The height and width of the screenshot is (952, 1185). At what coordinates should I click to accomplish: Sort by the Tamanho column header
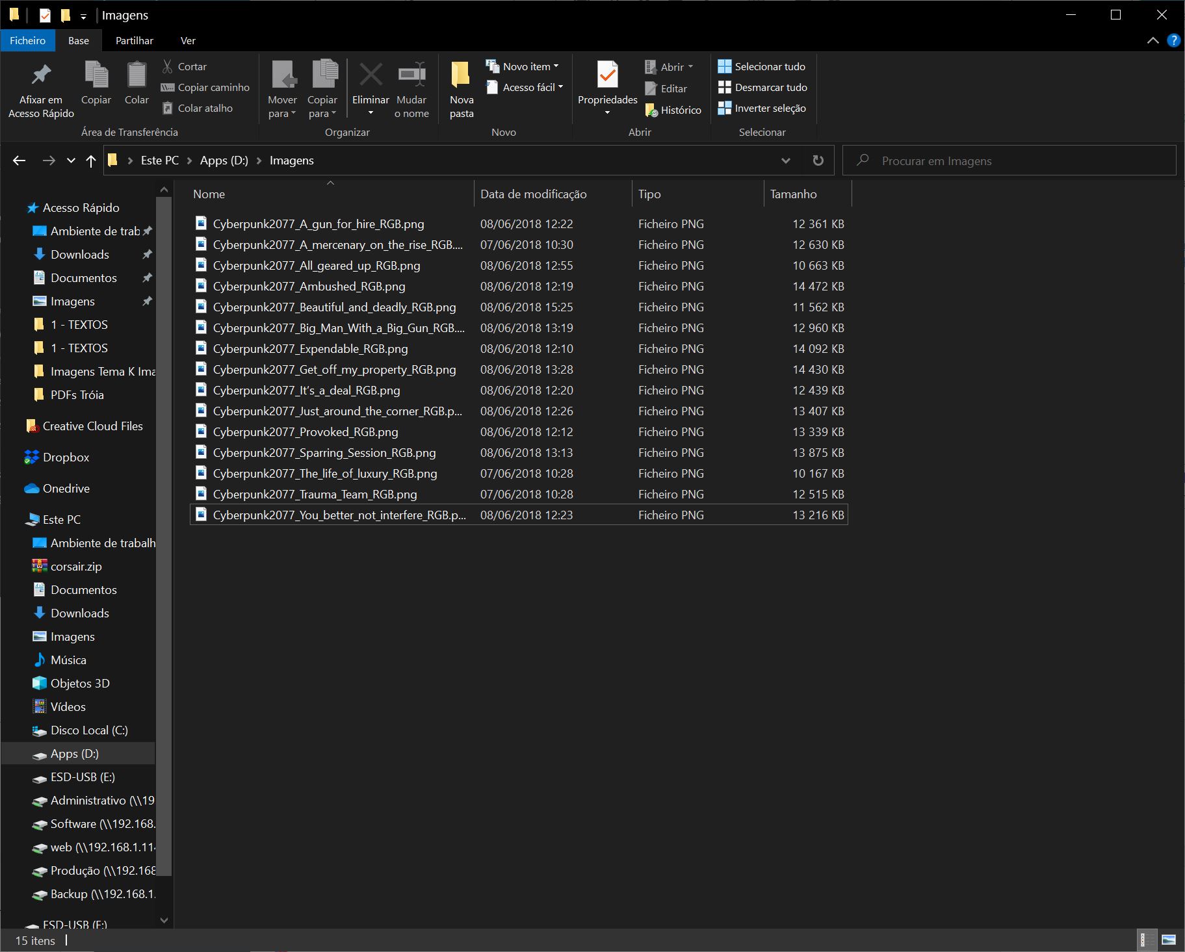(x=807, y=194)
